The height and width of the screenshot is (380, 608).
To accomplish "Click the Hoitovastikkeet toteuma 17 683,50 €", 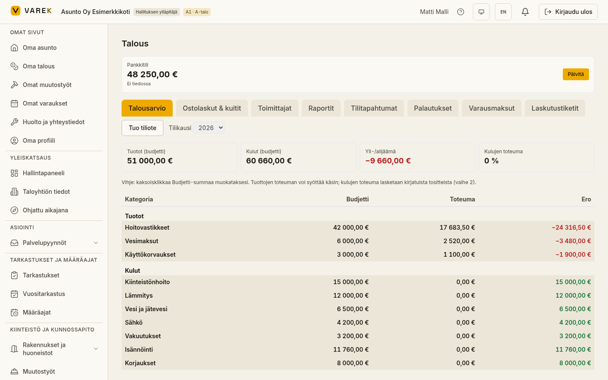I will coord(457,228).
